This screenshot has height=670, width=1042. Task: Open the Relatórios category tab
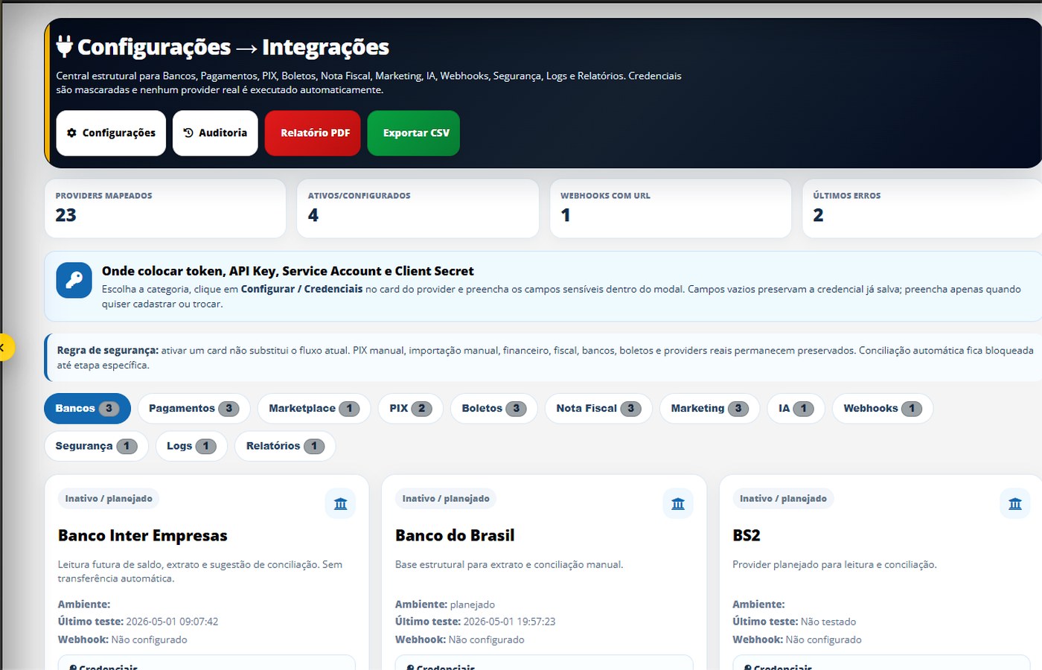coord(285,446)
